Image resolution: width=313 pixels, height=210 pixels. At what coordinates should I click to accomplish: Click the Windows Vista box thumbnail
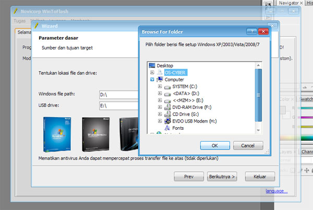coord(129,134)
